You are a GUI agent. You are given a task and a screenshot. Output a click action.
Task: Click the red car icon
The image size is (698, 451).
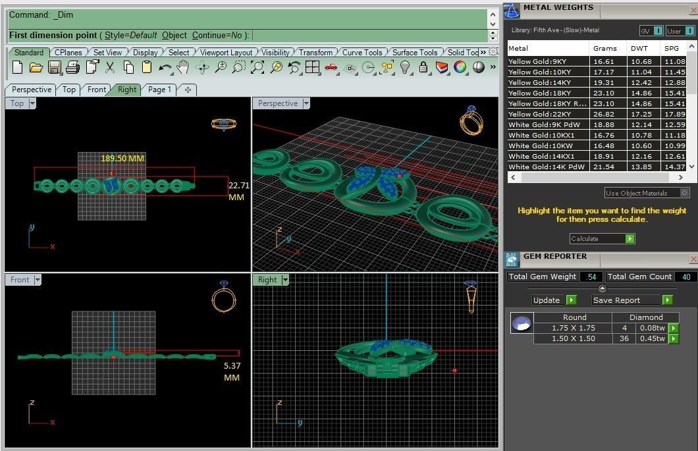(331, 67)
